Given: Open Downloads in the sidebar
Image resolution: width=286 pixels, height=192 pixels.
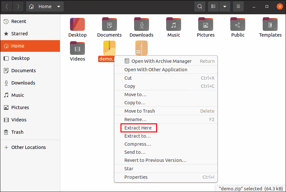Looking at the screenshot, I should 30,83.
